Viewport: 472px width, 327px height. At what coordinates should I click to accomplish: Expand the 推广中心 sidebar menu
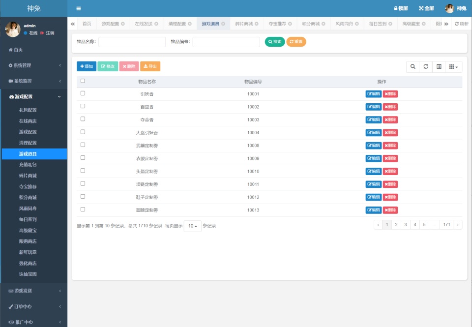click(x=34, y=322)
